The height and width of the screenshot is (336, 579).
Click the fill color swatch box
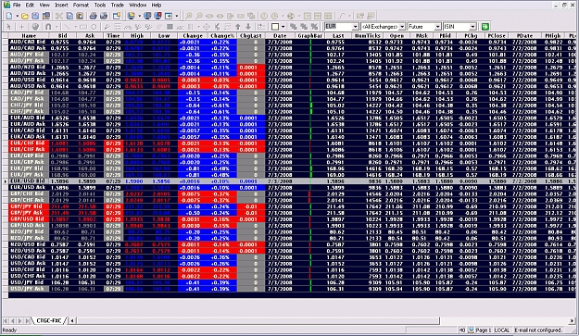coord(275,27)
